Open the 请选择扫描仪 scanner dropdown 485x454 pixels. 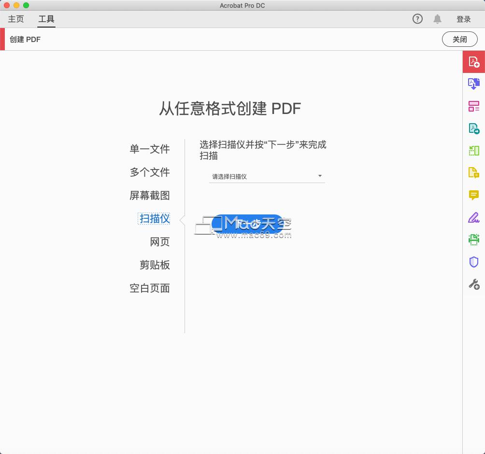click(267, 176)
